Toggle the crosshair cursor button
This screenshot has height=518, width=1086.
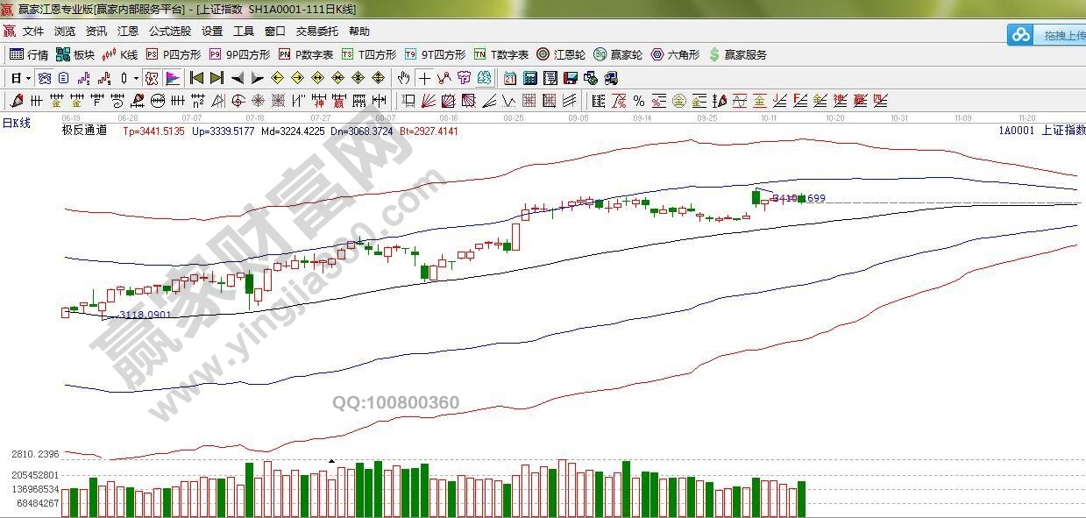coord(424,78)
